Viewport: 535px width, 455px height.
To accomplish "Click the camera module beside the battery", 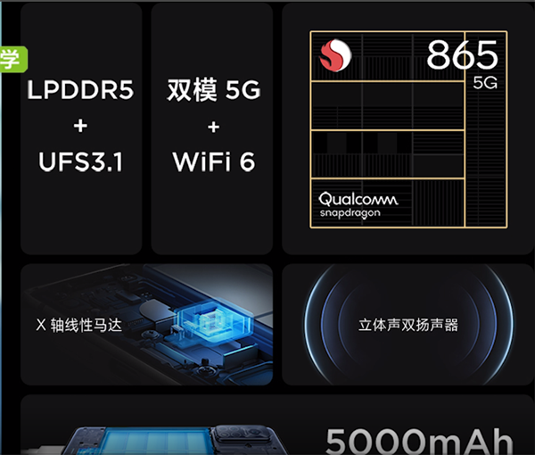I will pyautogui.click(x=245, y=439).
